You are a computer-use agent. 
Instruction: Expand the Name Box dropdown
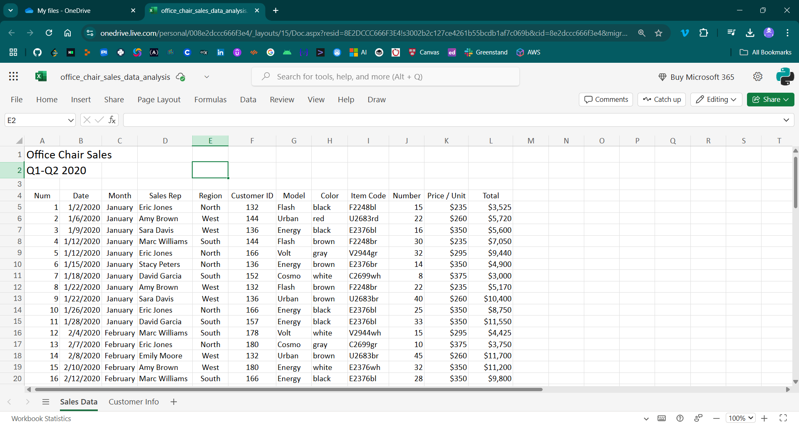click(x=70, y=120)
